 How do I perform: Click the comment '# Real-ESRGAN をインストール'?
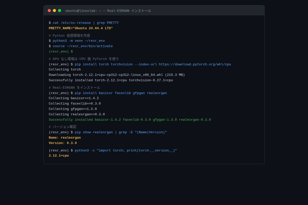point(74,88)
